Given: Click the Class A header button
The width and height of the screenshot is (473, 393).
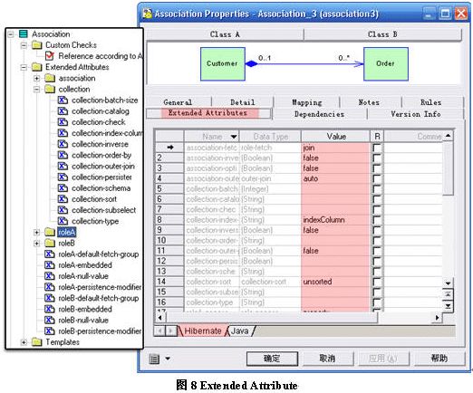Looking at the screenshot, I should coord(225,34).
